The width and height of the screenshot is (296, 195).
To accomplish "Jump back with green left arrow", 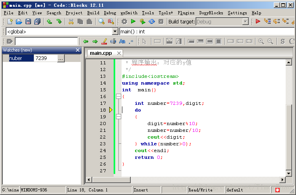I will coord(86,41).
